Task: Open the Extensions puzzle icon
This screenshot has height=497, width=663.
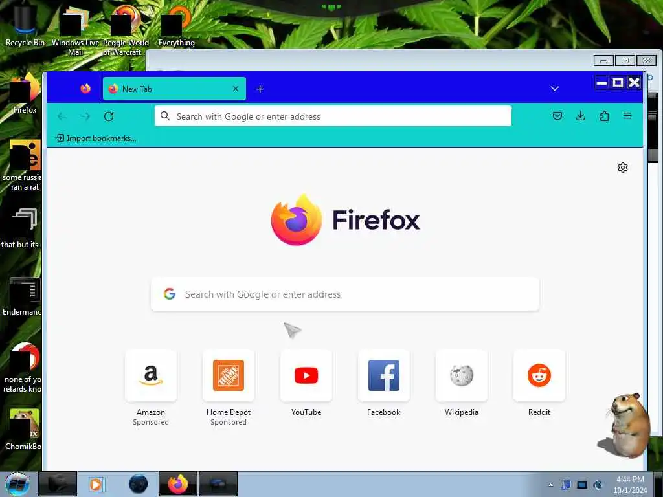Action: click(604, 116)
